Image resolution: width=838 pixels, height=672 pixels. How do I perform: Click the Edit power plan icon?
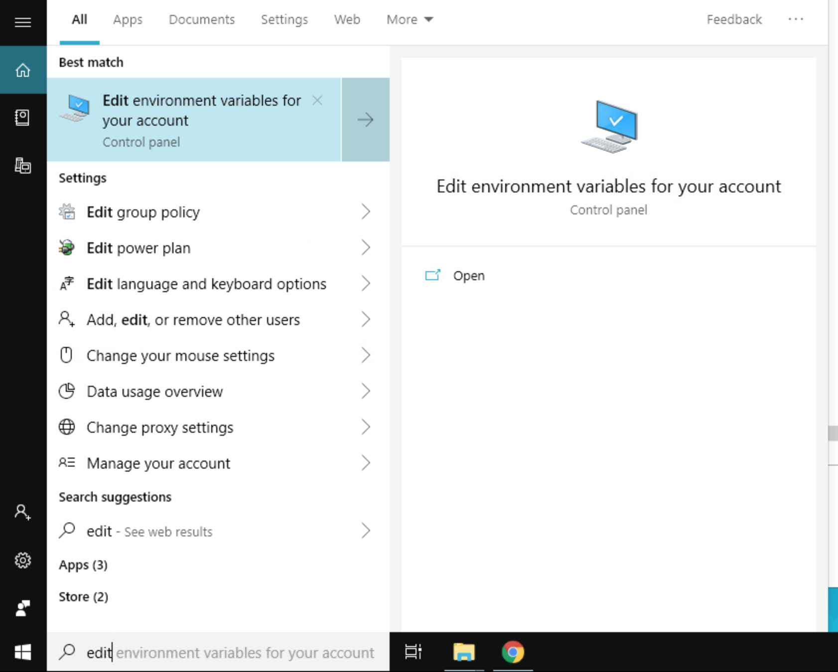67,247
